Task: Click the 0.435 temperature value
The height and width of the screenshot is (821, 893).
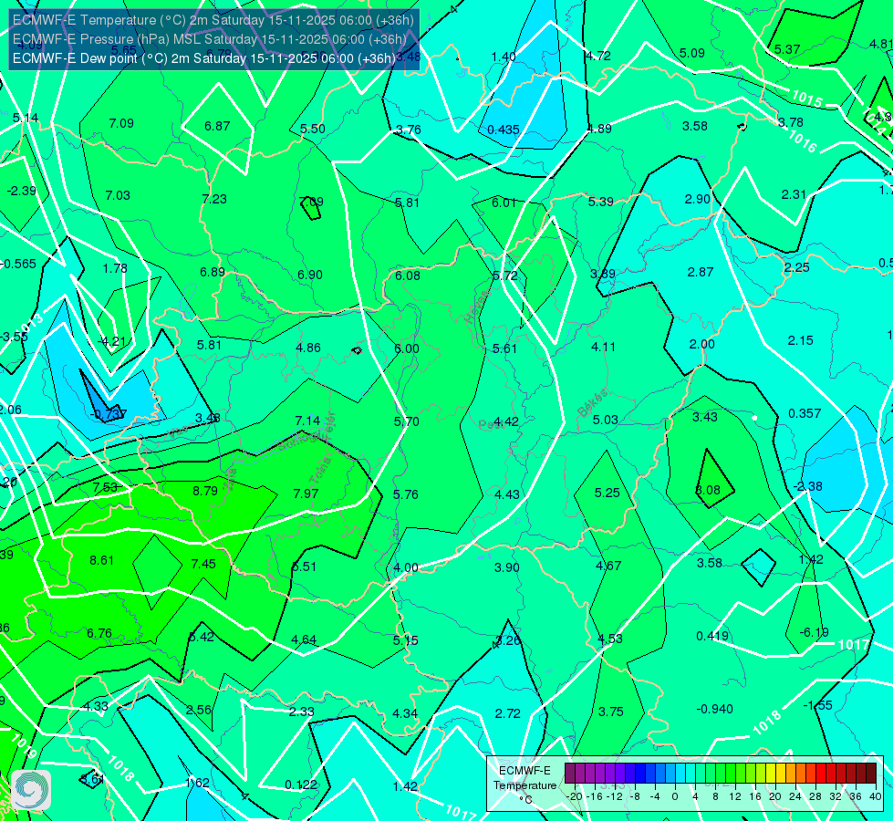Action: coord(504,130)
